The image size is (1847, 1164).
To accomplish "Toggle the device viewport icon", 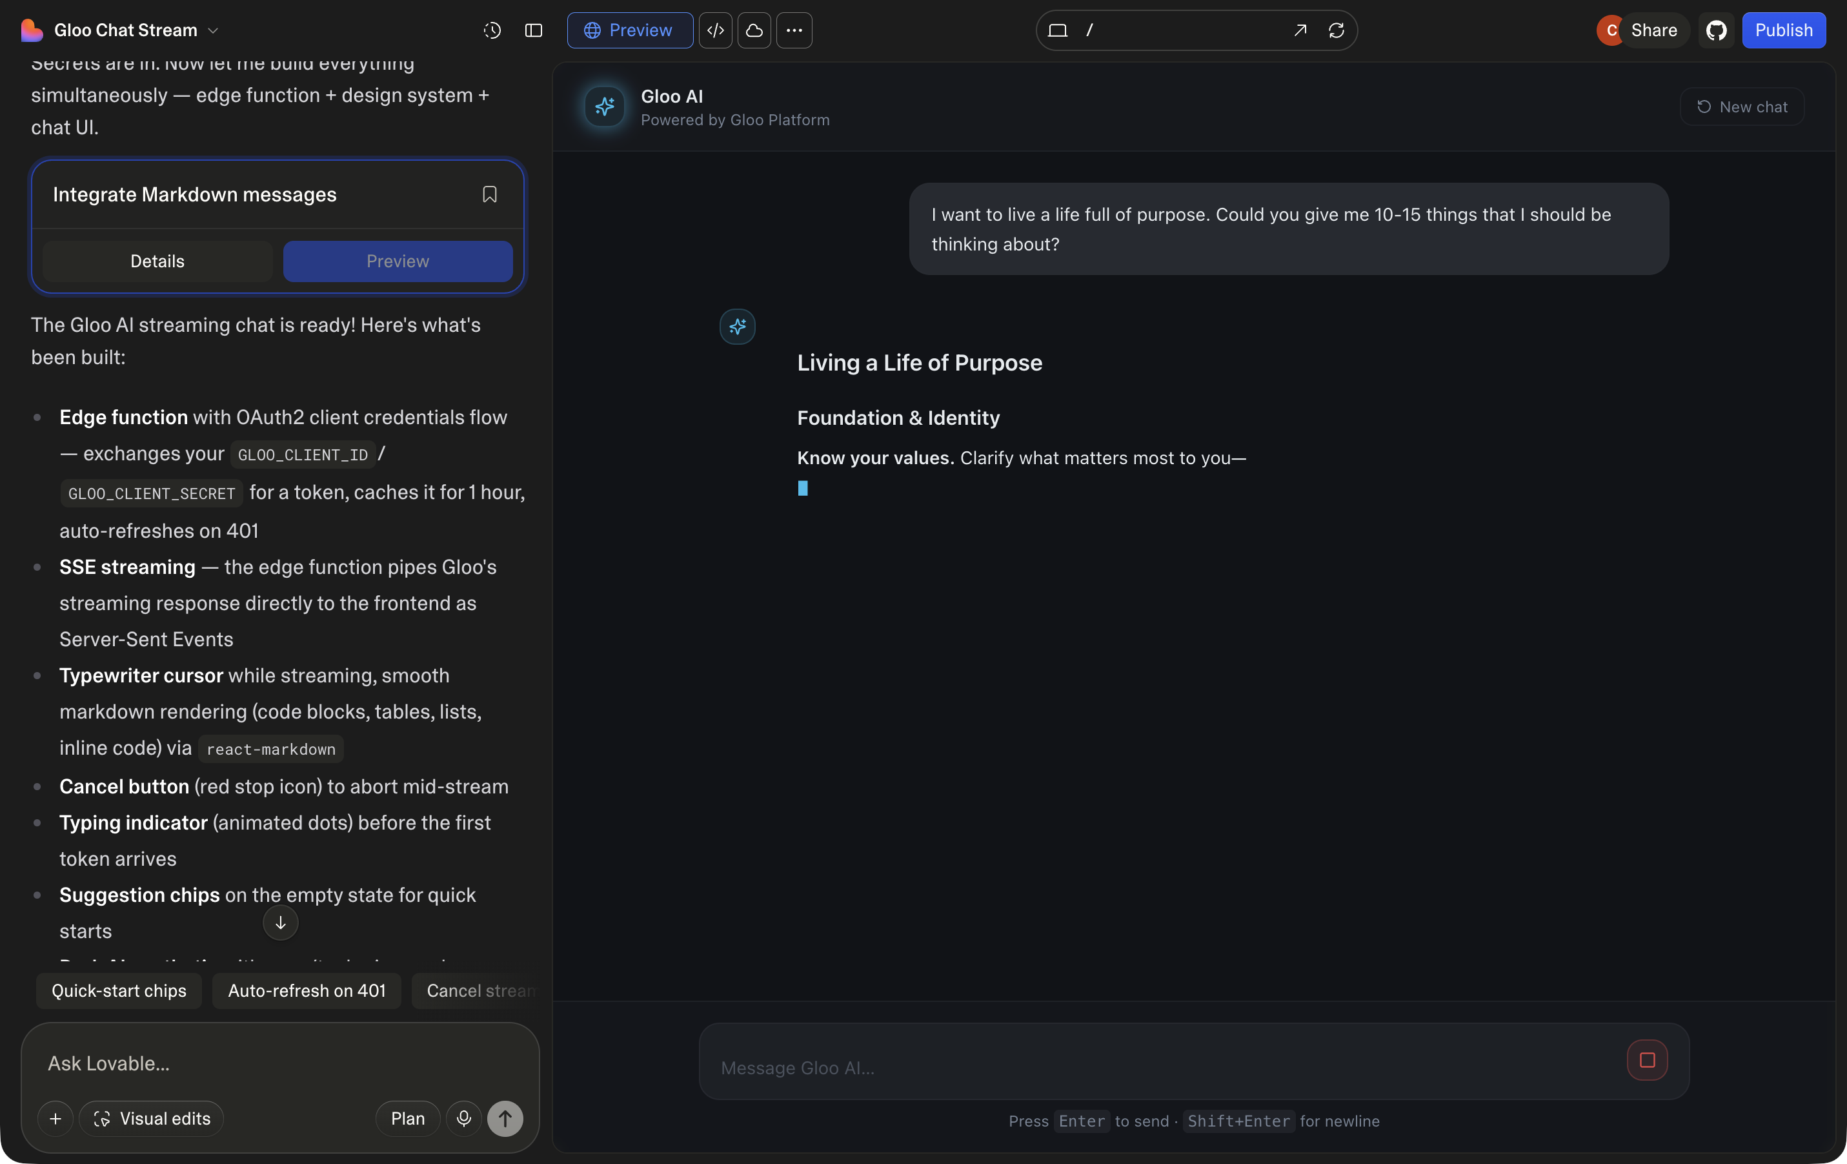I will pyautogui.click(x=1057, y=31).
